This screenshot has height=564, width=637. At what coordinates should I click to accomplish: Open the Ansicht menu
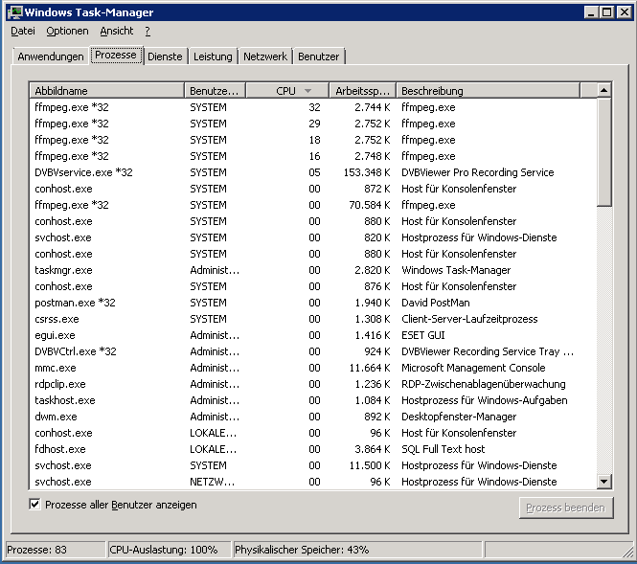point(117,31)
